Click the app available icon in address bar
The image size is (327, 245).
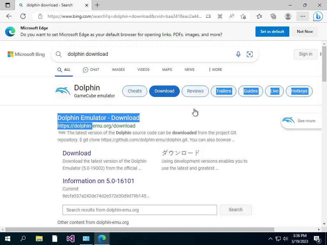[208, 16]
